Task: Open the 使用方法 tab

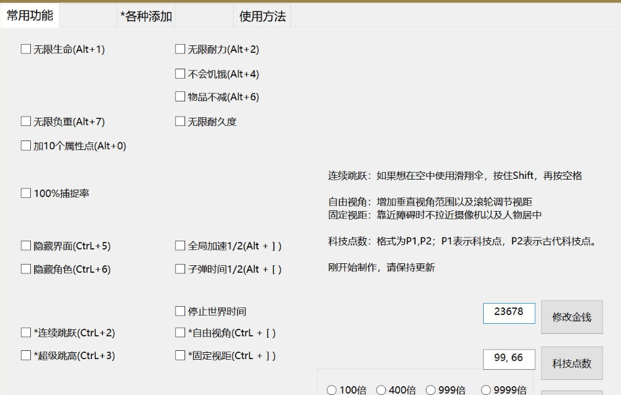Action: click(x=262, y=16)
